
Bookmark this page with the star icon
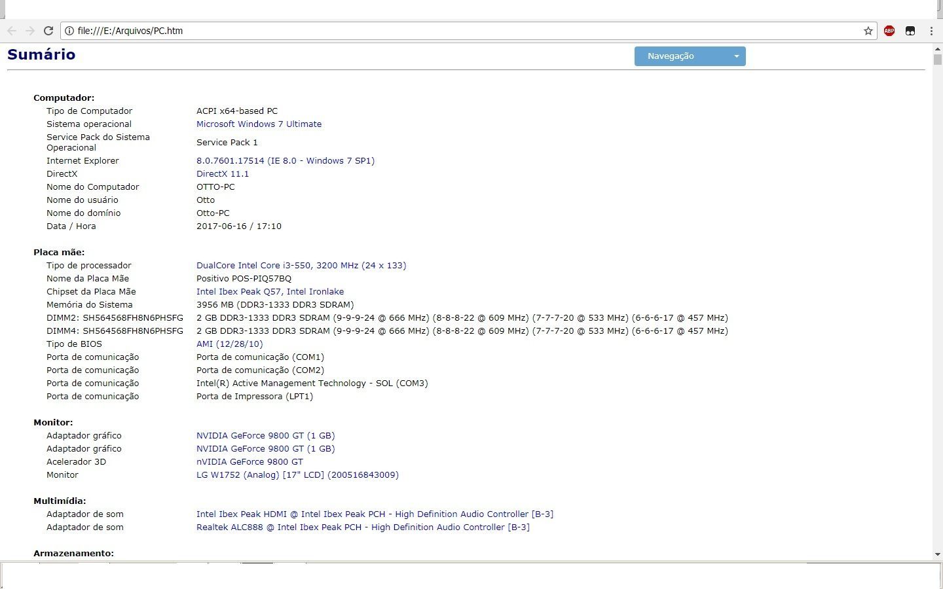coord(868,31)
